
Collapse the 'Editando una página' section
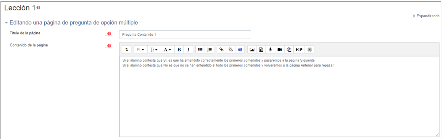pos(6,23)
